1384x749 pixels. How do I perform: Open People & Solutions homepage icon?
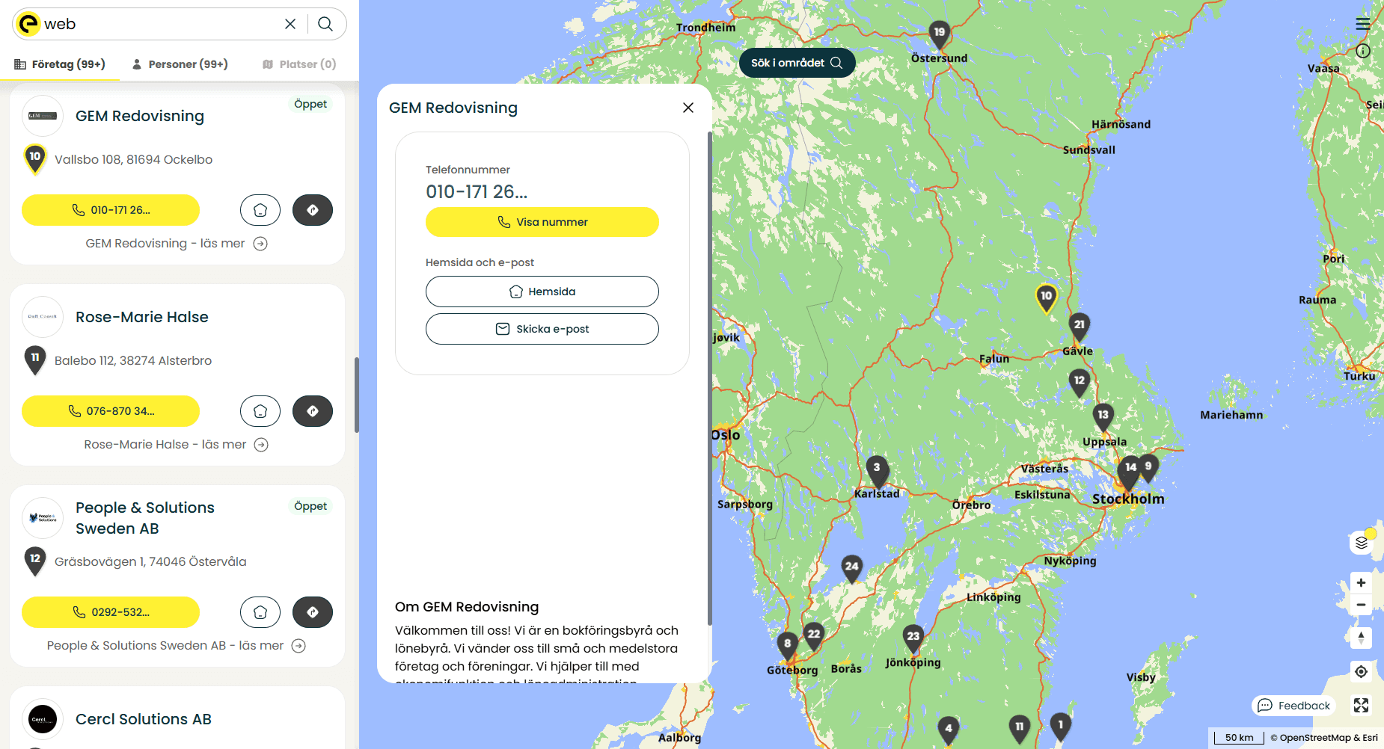260,612
